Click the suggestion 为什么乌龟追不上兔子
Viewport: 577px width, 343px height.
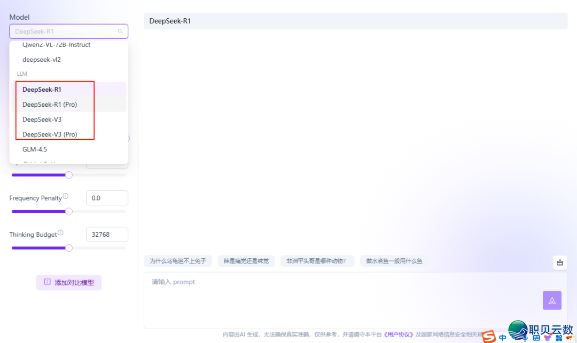click(178, 261)
